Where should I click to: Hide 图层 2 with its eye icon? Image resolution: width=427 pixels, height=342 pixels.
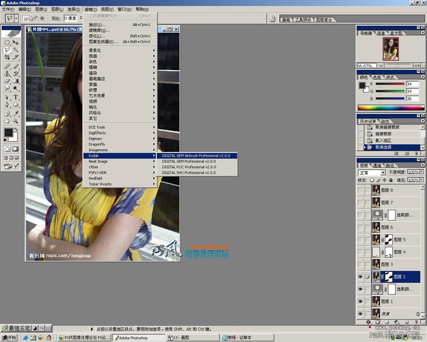point(360,277)
